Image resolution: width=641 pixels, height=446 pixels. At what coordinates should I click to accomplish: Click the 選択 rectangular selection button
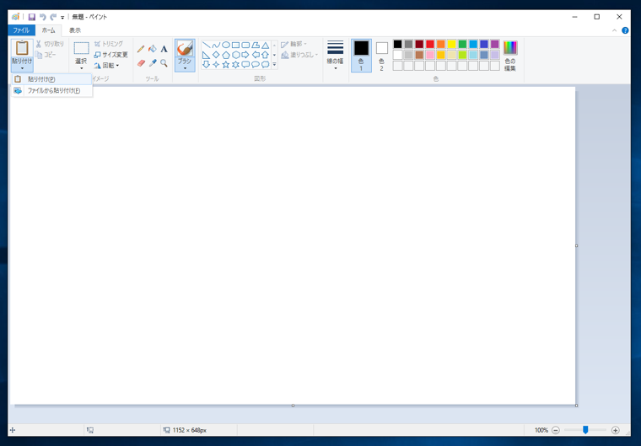pos(81,48)
